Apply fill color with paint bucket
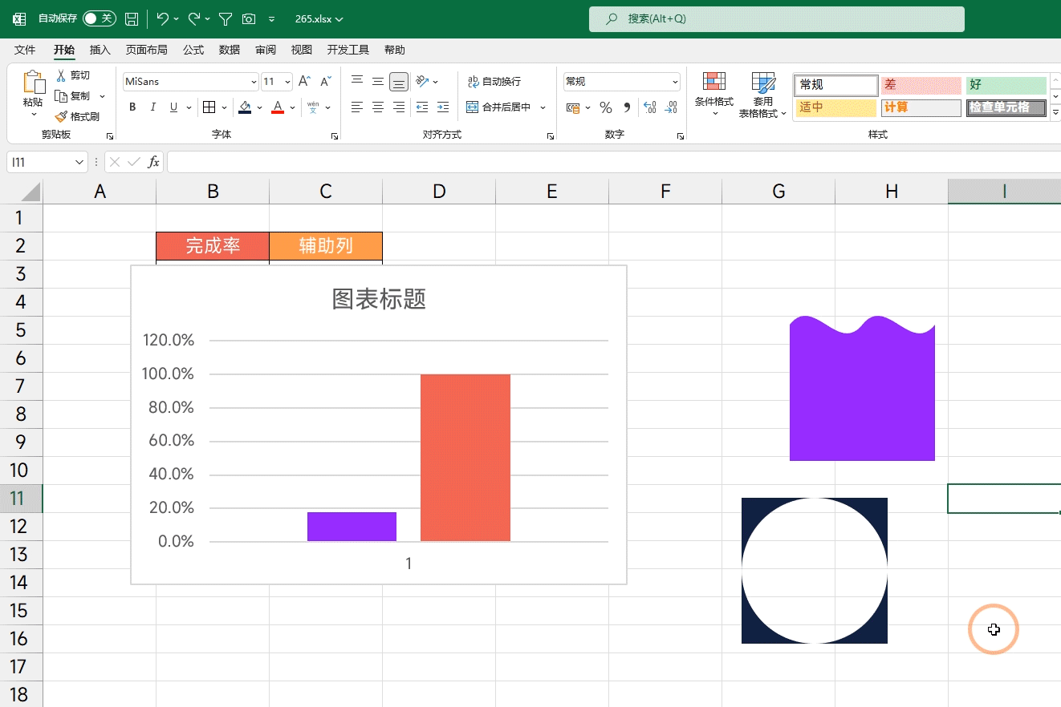 pyautogui.click(x=245, y=107)
